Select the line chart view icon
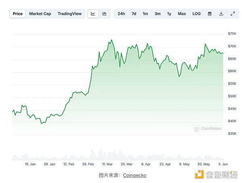This screenshot has width=242, height=183. pyautogui.click(x=93, y=14)
